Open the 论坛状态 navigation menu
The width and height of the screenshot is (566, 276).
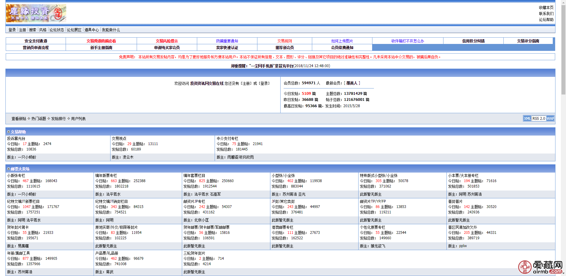(57, 30)
